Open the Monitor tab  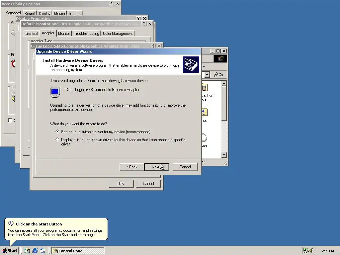64,34
